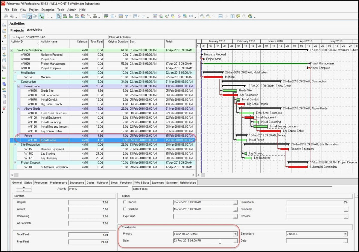Switch to the Predecessors tab

pos(59,182)
